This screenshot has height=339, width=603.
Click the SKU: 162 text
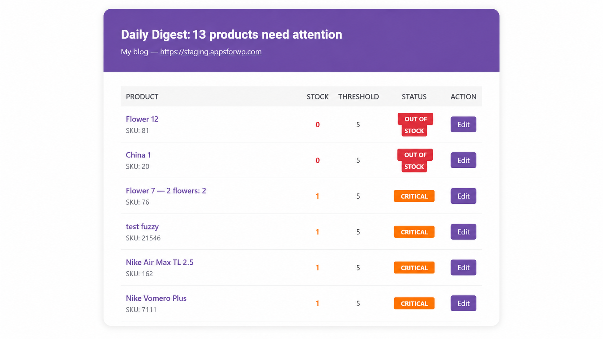point(139,274)
